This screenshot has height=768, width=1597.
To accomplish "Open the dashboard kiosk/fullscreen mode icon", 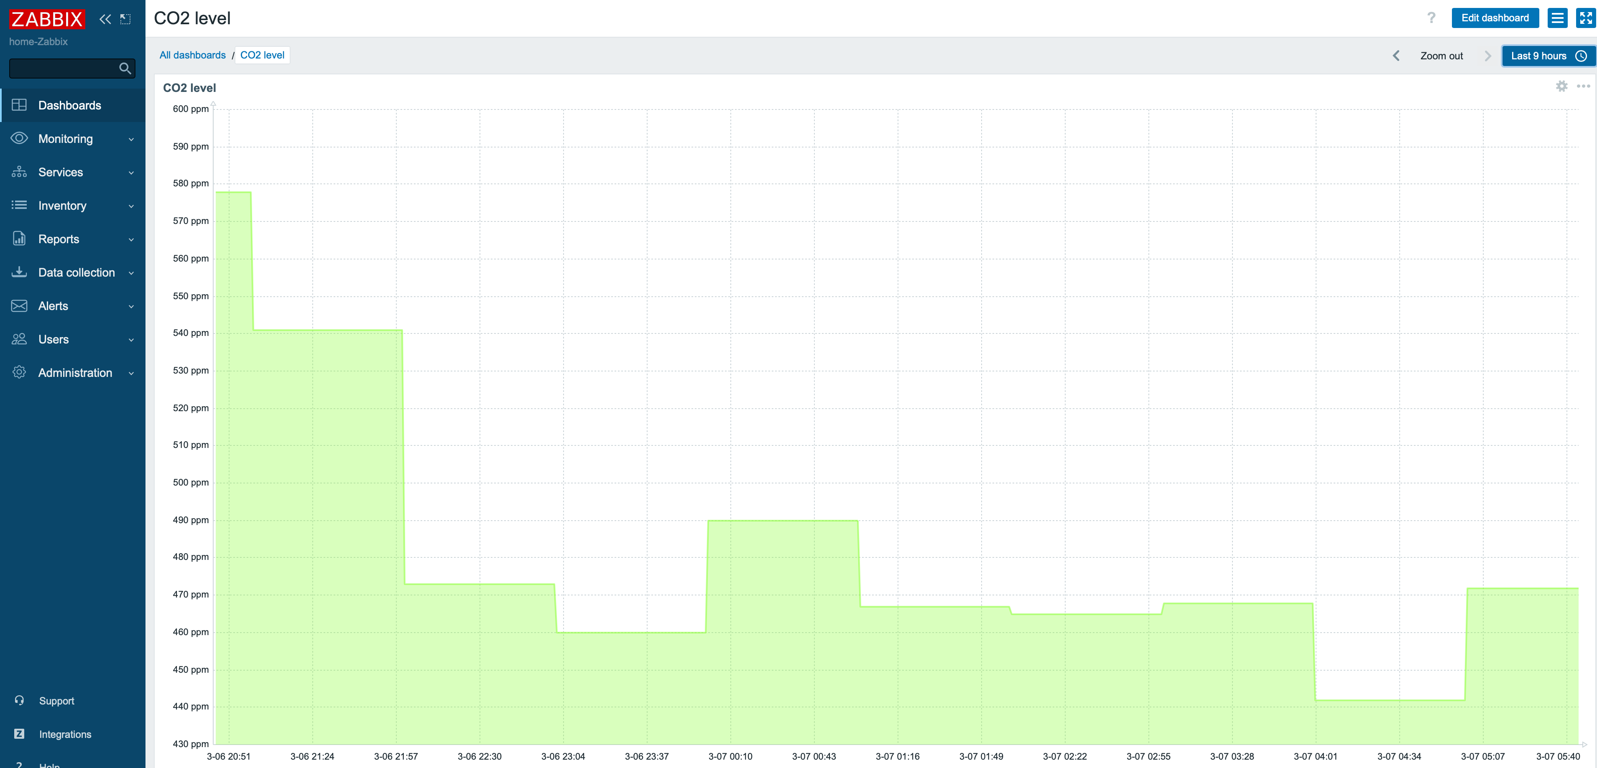I will click(x=1584, y=18).
